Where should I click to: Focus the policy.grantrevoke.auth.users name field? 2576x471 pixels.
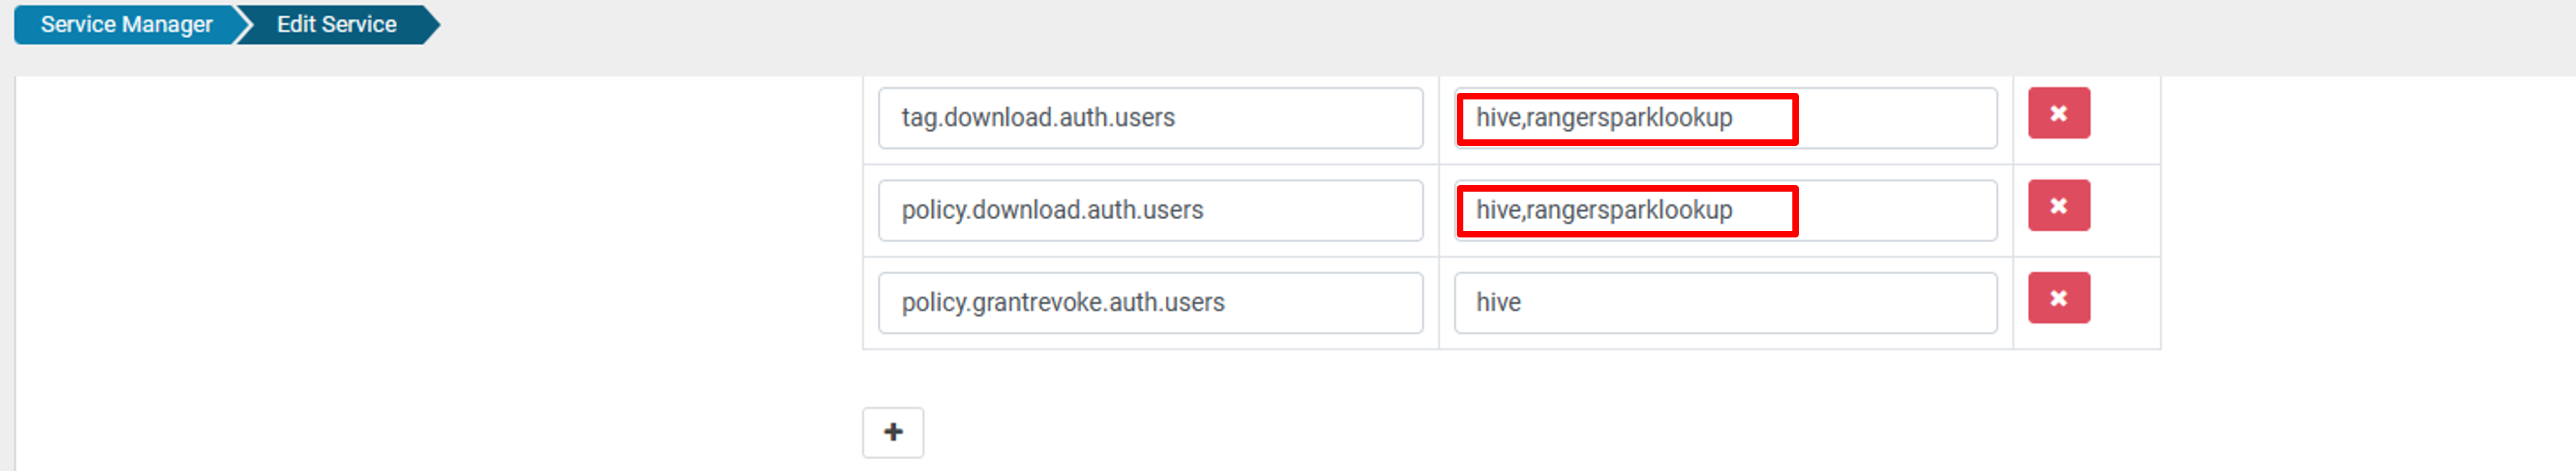click(x=1150, y=303)
